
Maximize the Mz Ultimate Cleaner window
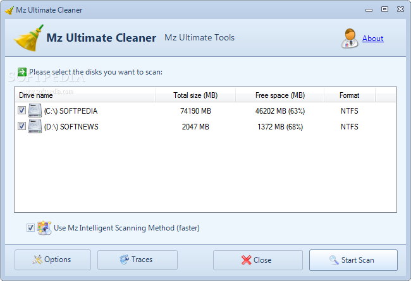click(384, 9)
